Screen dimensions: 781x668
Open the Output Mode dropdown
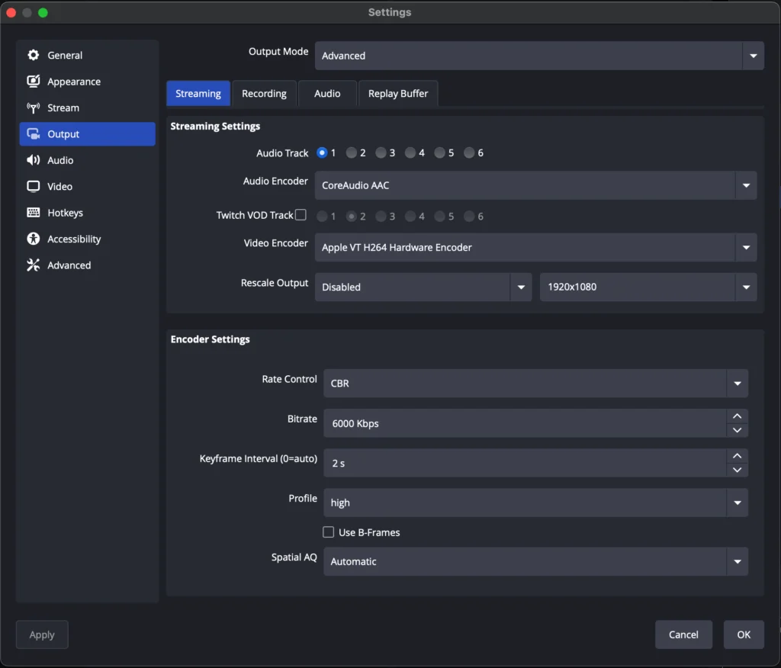coord(752,55)
